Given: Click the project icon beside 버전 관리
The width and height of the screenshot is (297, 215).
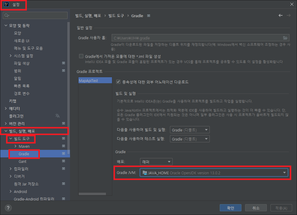Looking at the screenshot, I should pyautogui.click(x=64, y=123).
